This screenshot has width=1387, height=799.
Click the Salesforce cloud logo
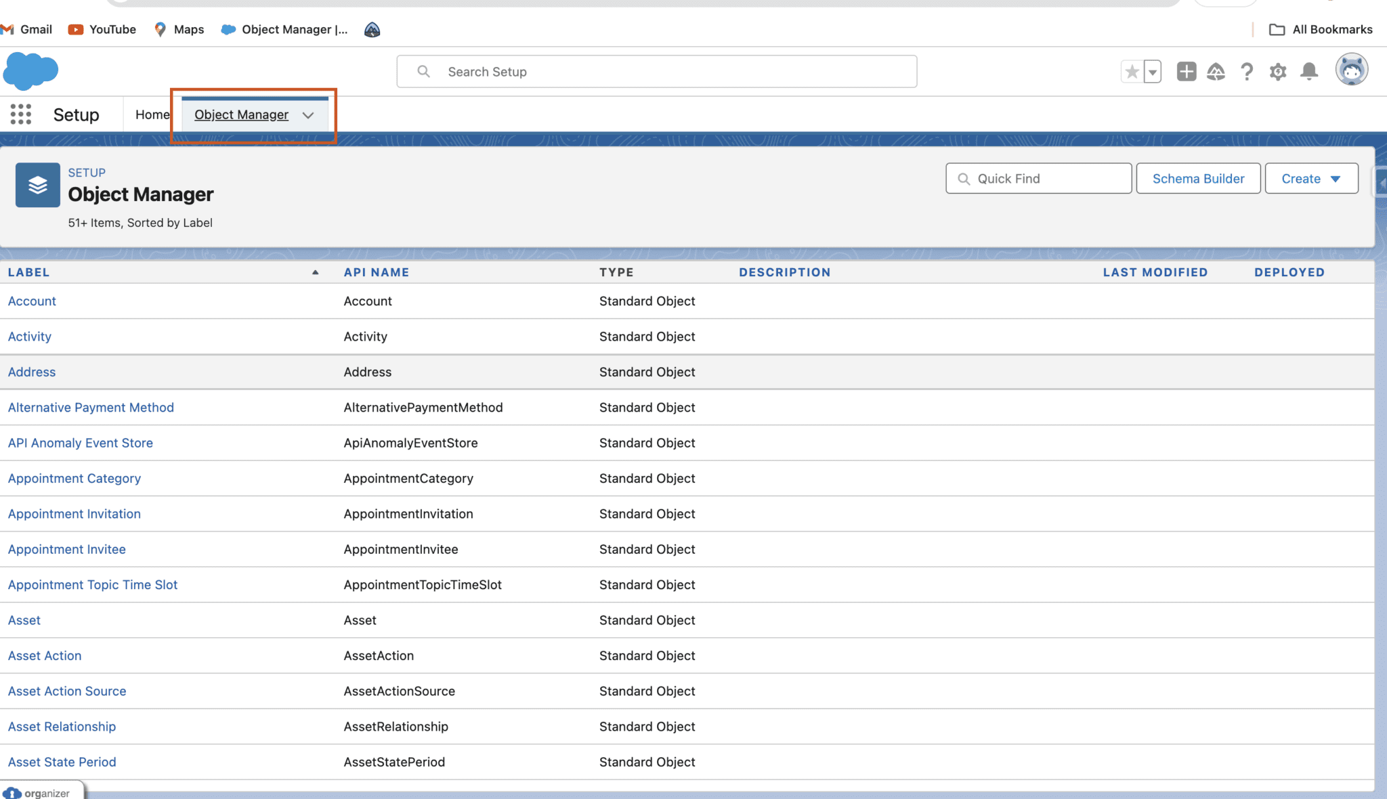point(31,70)
